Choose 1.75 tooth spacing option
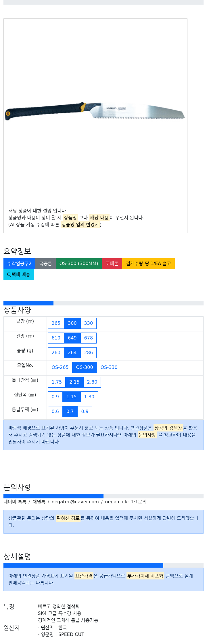This screenshot has height=638, width=207. coord(57,382)
